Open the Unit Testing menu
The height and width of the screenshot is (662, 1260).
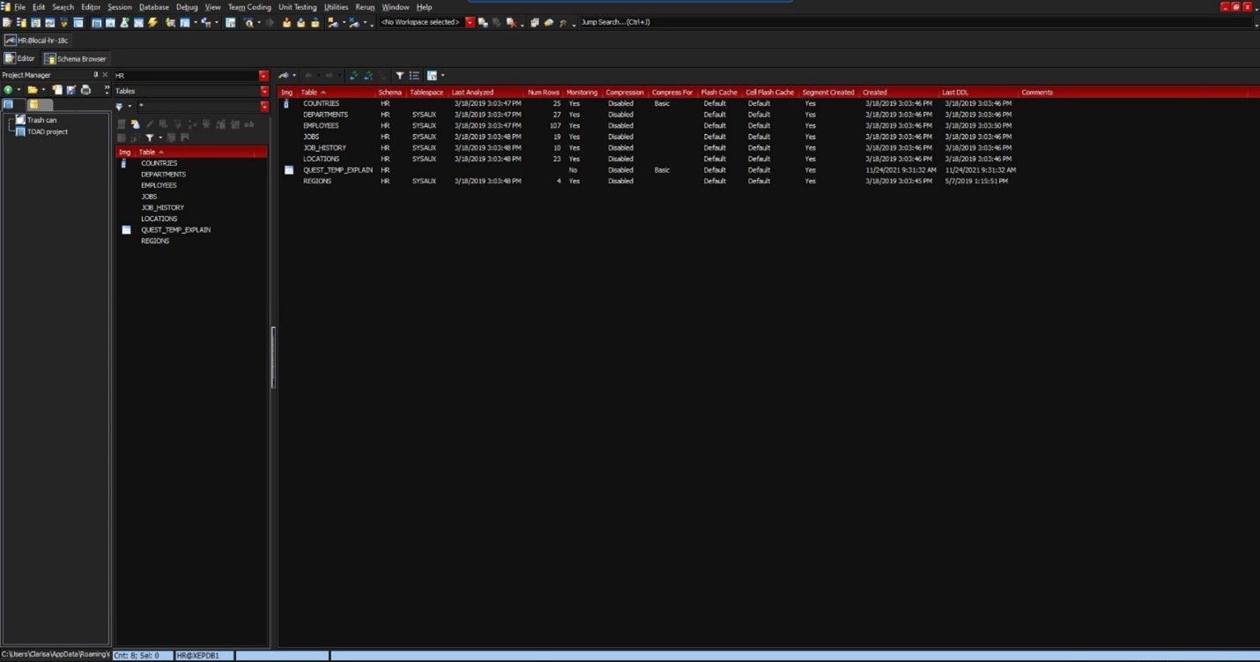(297, 7)
